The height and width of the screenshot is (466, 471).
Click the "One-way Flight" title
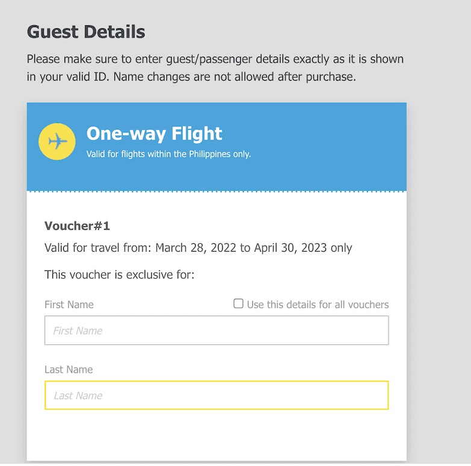pos(154,134)
